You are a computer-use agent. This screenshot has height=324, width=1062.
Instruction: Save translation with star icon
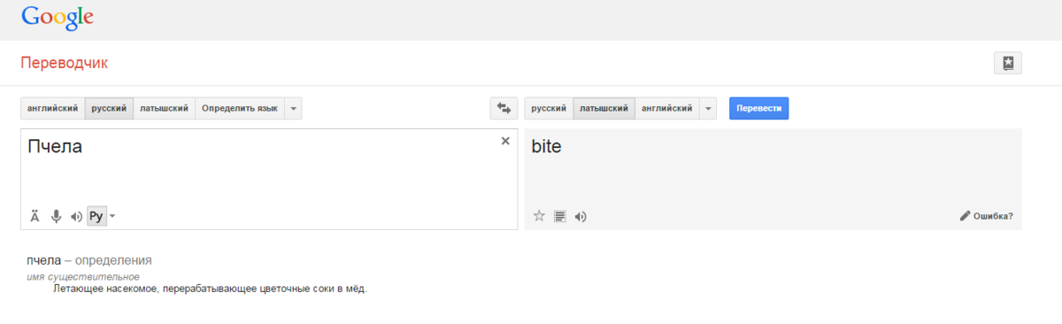(539, 216)
